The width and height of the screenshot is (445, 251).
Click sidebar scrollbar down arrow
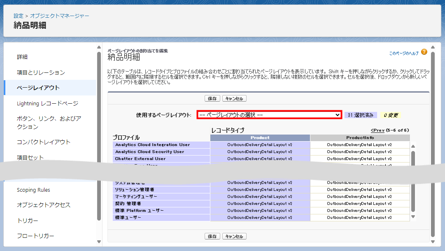tap(99, 242)
